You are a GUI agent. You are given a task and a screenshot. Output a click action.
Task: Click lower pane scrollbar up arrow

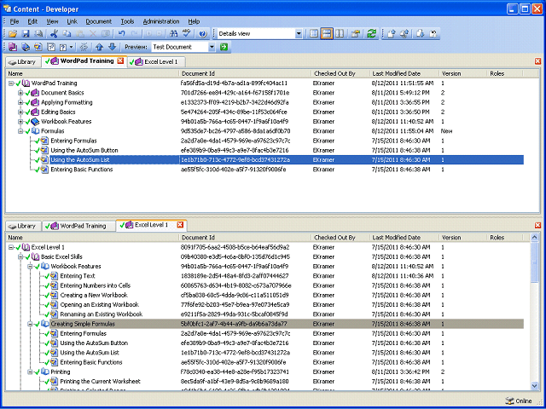pos(535,238)
